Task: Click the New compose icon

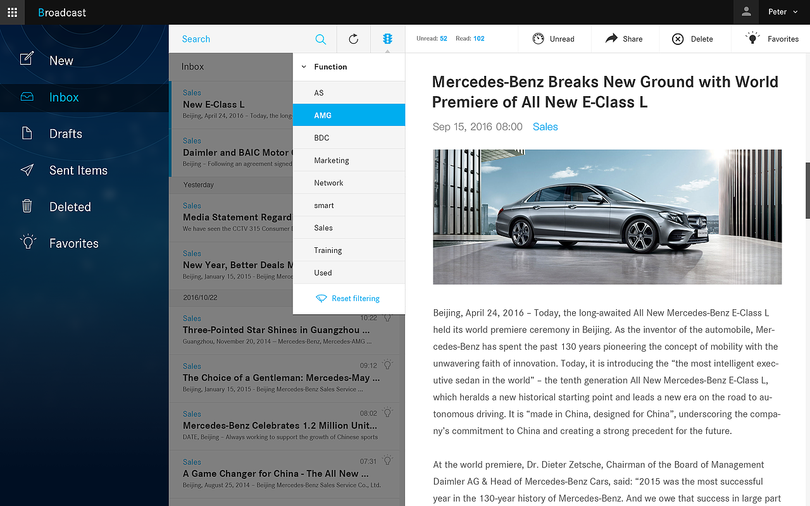Action: [x=27, y=59]
